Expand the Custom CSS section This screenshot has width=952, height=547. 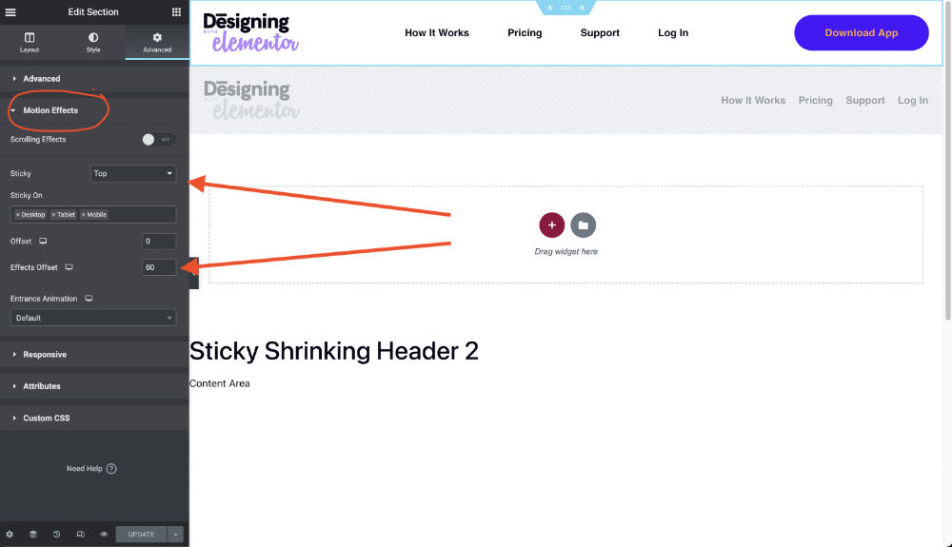click(x=94, y=418)
